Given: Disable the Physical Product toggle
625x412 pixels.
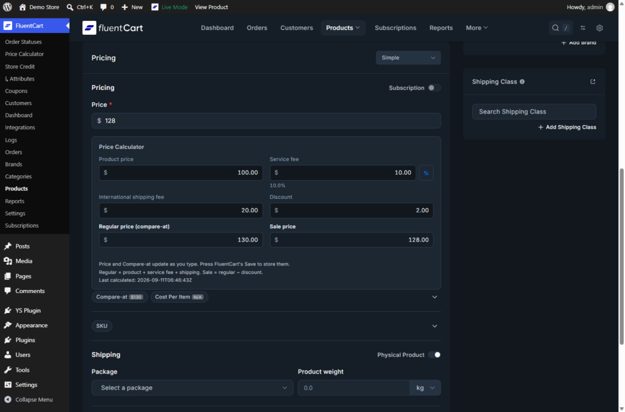Looking at the screenshot, I should [x=434, y=355].
